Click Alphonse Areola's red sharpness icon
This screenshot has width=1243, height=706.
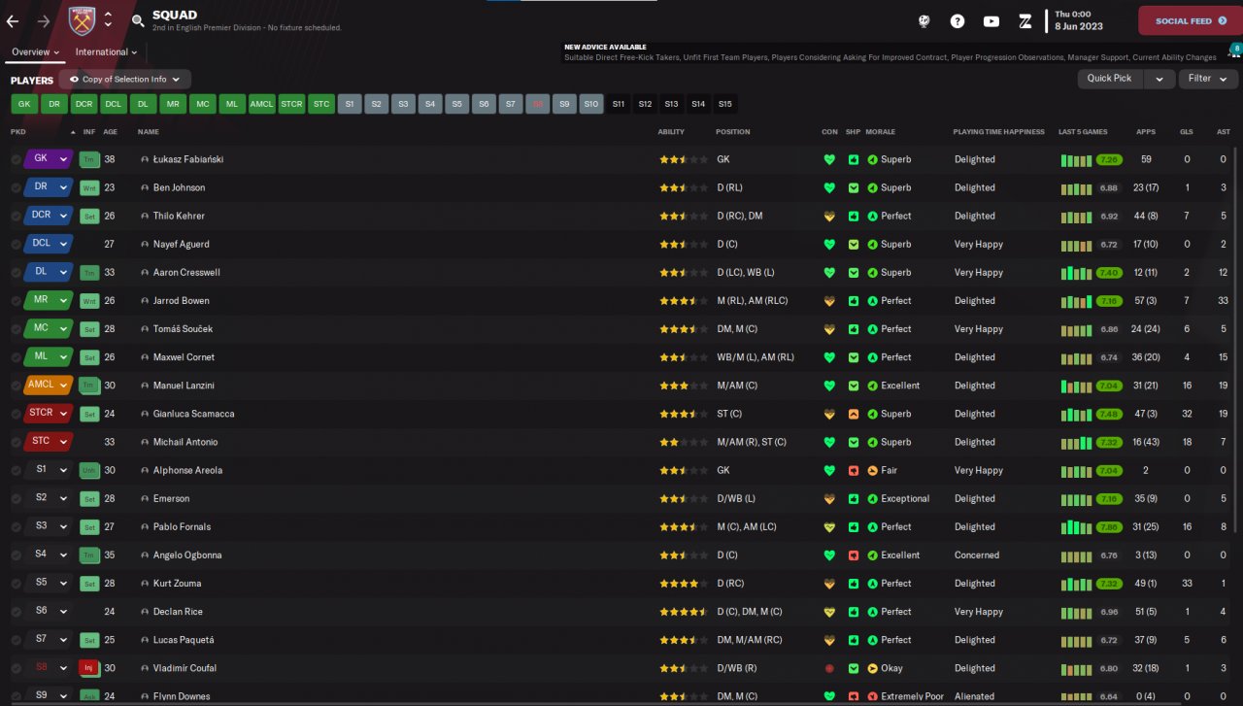pos(853,470)
